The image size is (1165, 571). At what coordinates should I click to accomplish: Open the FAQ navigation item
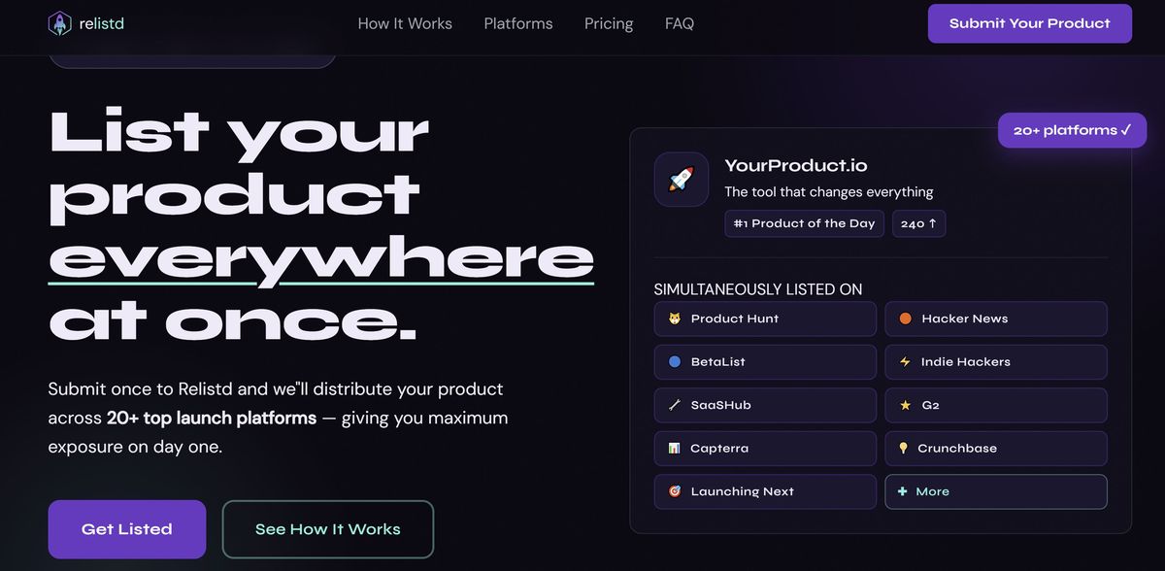coord(679,23)
